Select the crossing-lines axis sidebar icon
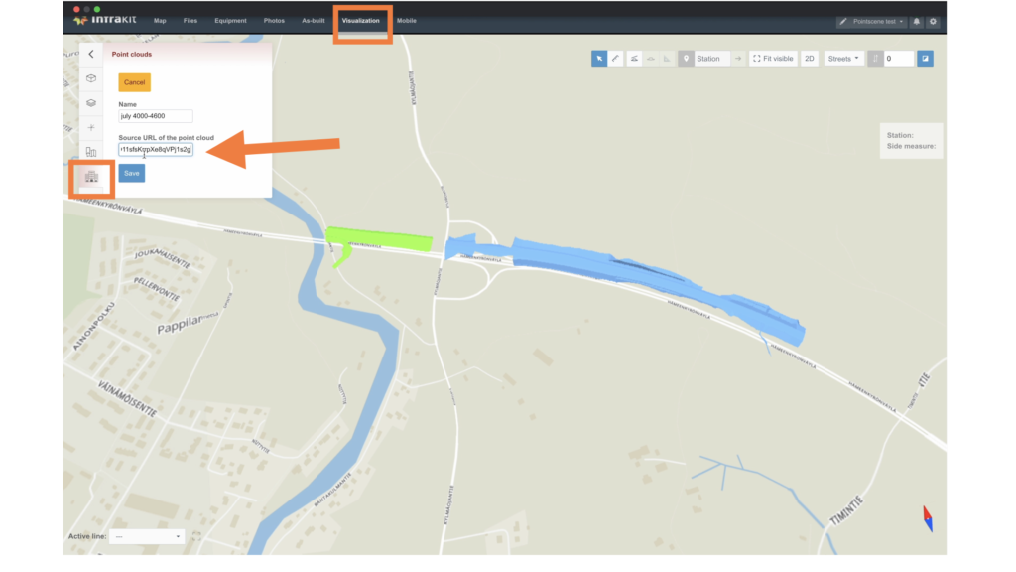This screenshot has width=1016, height=572. coord(91,128)
